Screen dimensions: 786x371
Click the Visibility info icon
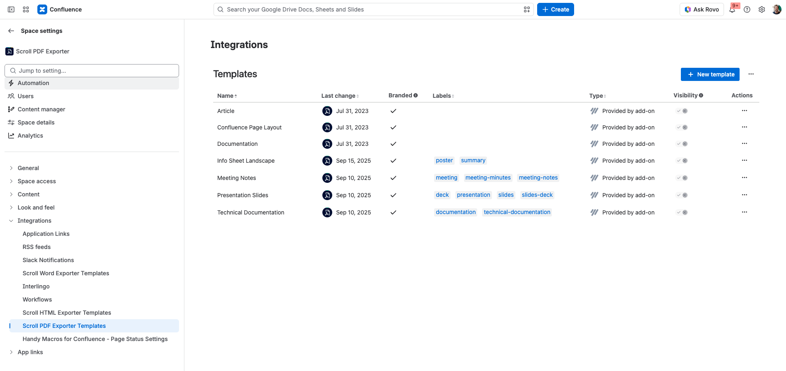[701, 95]
